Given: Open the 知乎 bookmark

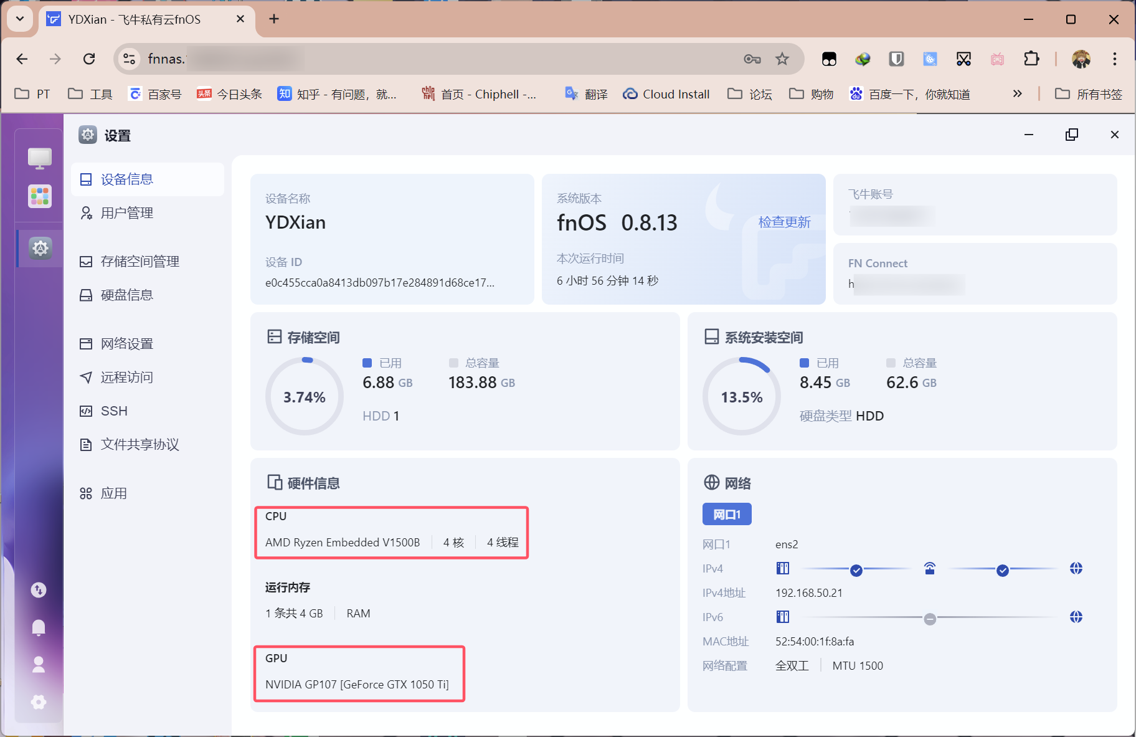Looking at the screenshot, I should coord(337,94).
